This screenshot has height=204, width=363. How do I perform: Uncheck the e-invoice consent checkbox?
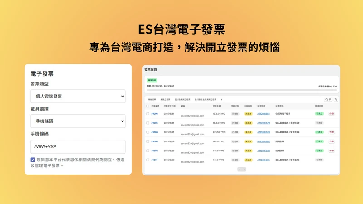tap(33, 160)
